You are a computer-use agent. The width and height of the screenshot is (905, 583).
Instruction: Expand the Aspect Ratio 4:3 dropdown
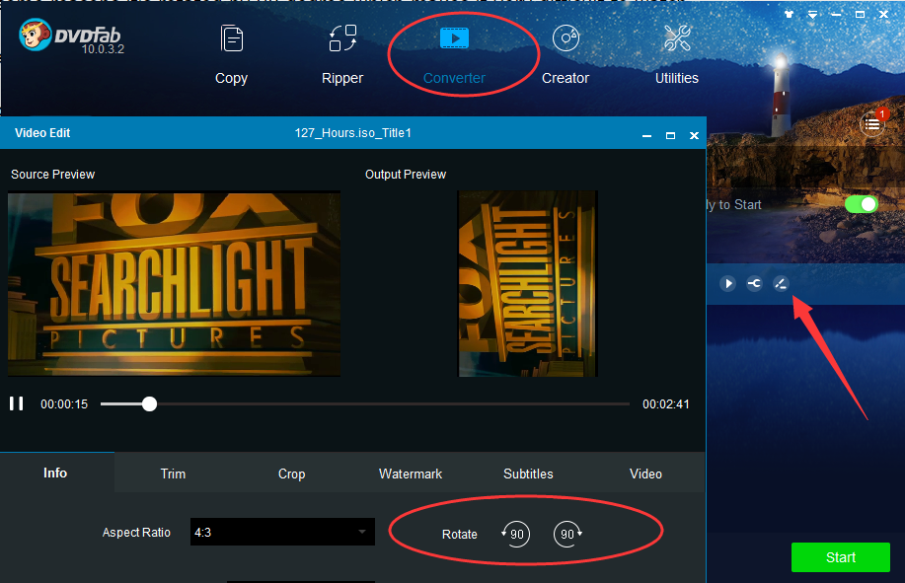click(282, 532)
